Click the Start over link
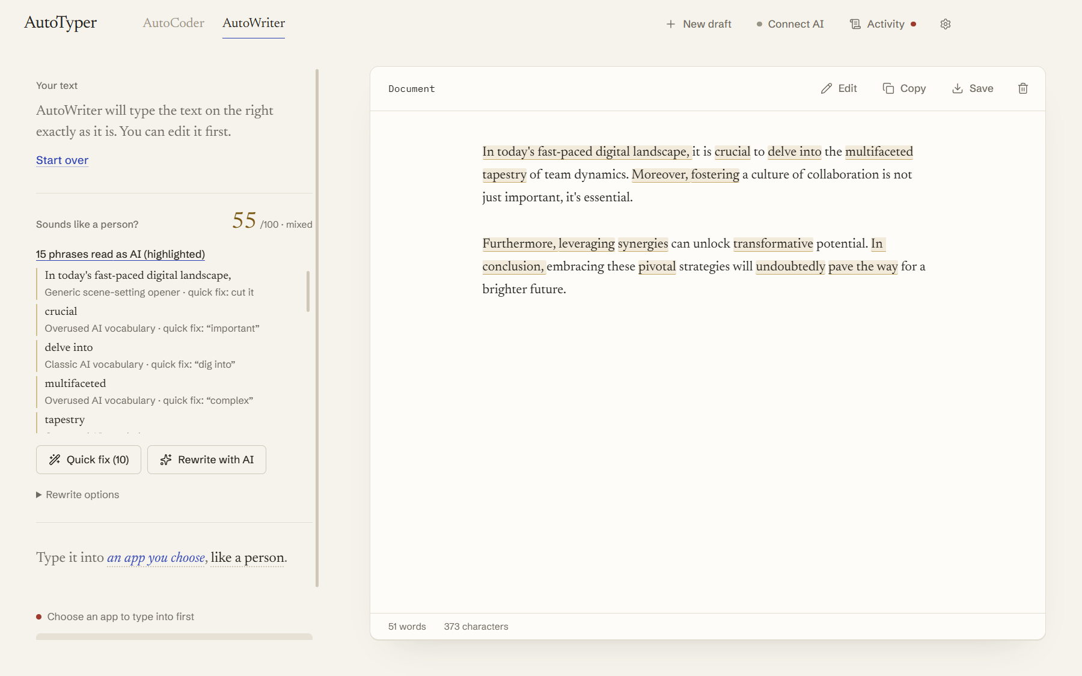1082x676 pixels. pos(62,160)
